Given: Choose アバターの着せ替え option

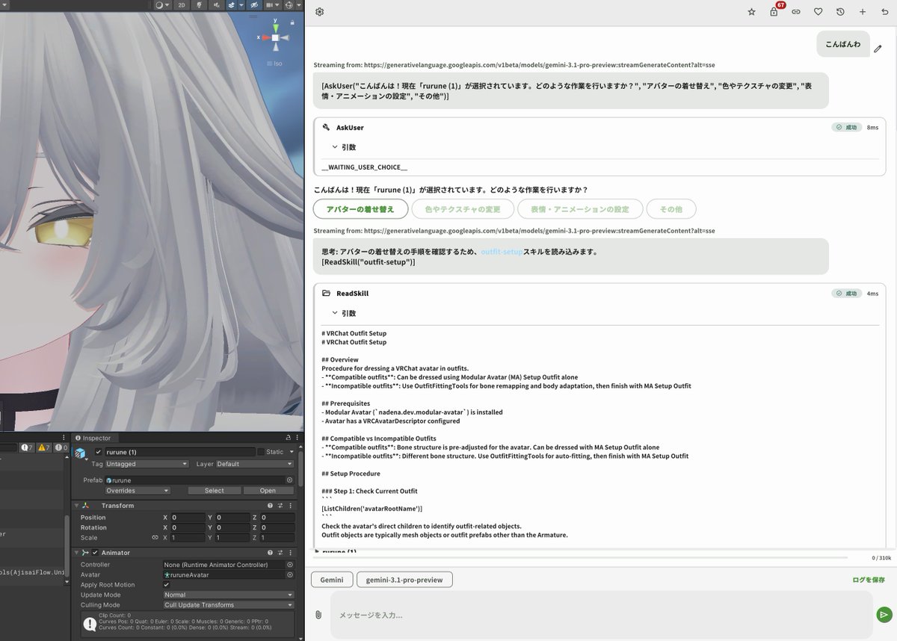Looking at the screenshot, I should 360,209.
